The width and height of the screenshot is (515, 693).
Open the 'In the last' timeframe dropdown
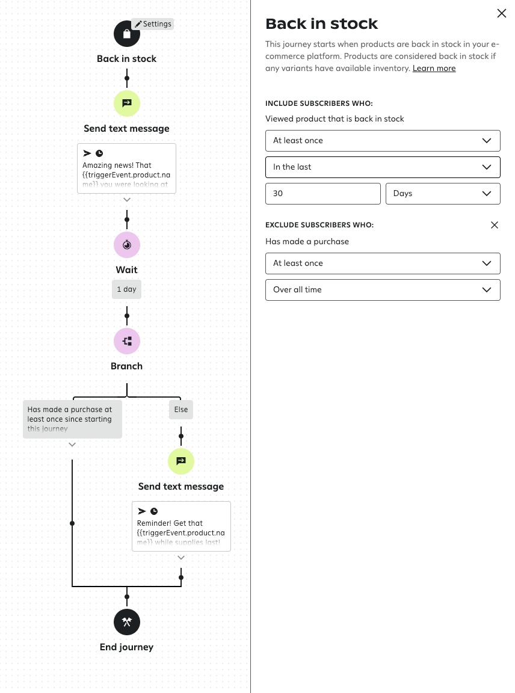tap(383, 167)
